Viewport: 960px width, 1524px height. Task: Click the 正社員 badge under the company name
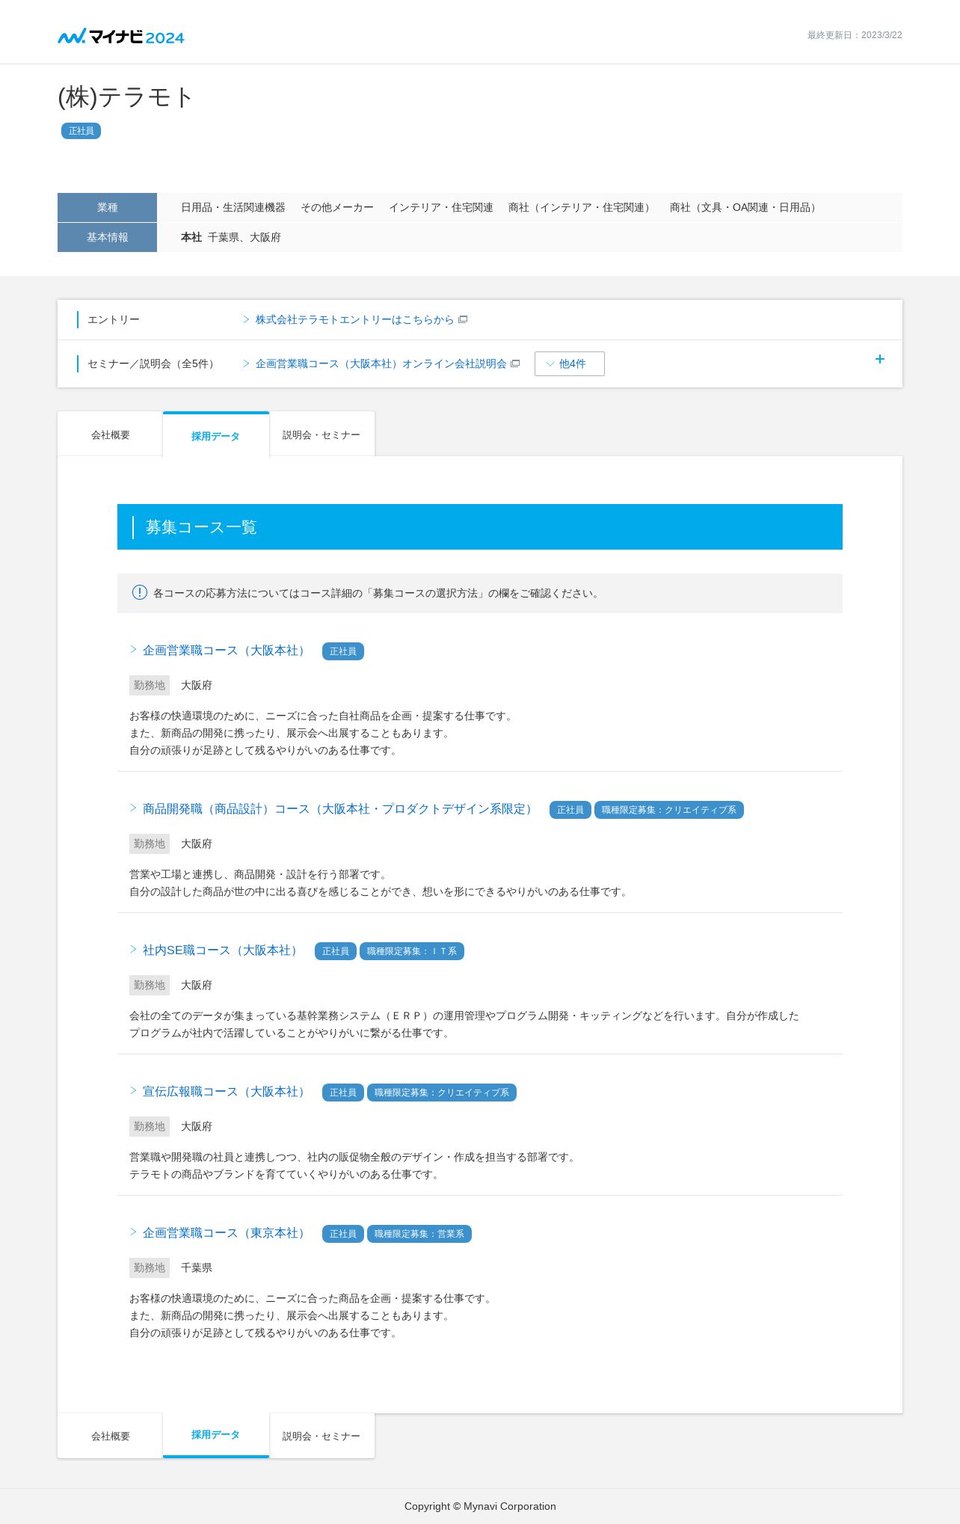[x=81, y=131]
